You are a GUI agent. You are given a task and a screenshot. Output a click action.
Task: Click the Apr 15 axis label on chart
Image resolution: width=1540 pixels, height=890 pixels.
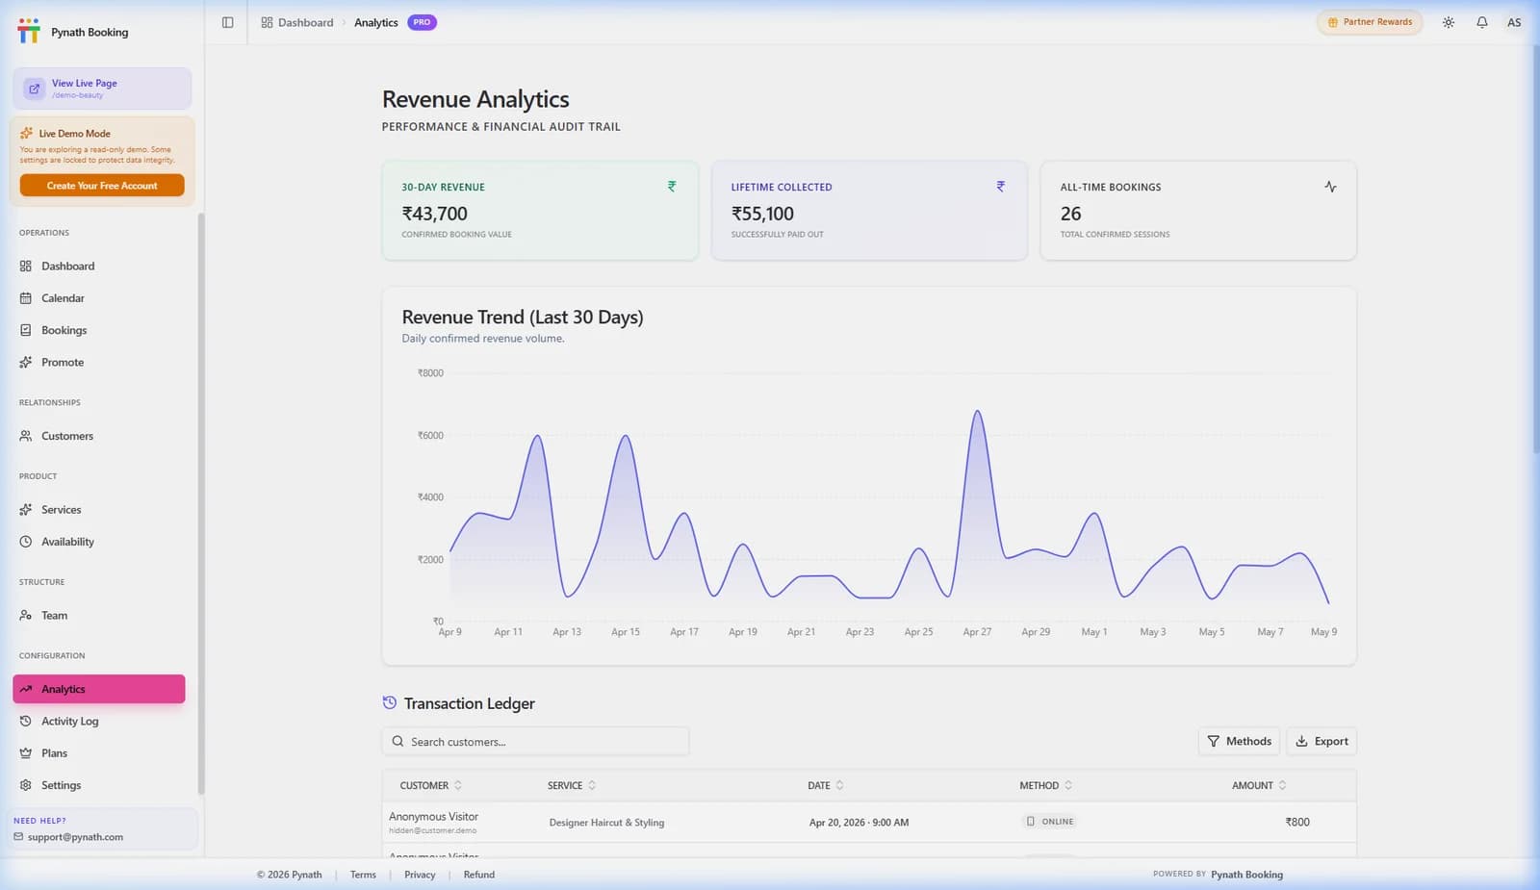point(626,632)
